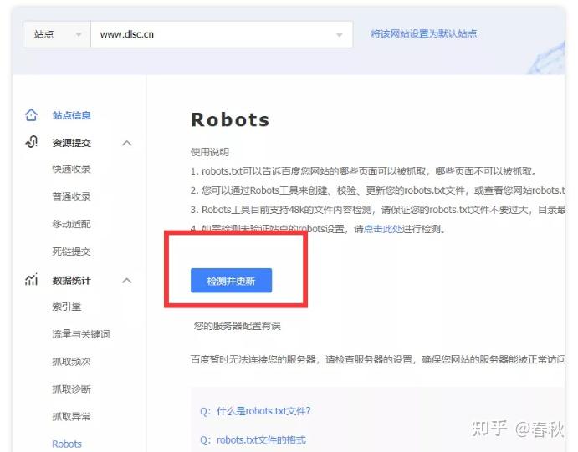Click the 数据统计 chart icon
Image resolution: width=578 pixels, height=452 pixels.
pos(31,280)
